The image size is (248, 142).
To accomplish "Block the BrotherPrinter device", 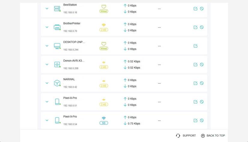I will tap(202, 27).
